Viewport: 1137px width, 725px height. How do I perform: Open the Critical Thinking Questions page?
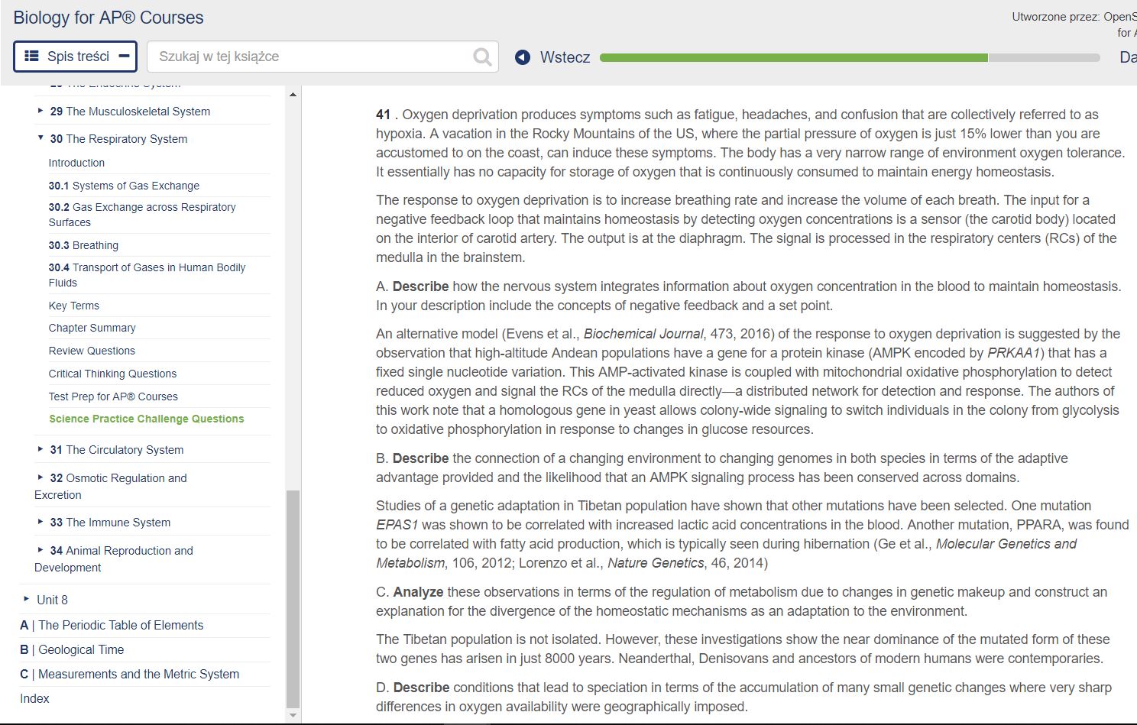point(112,374)
